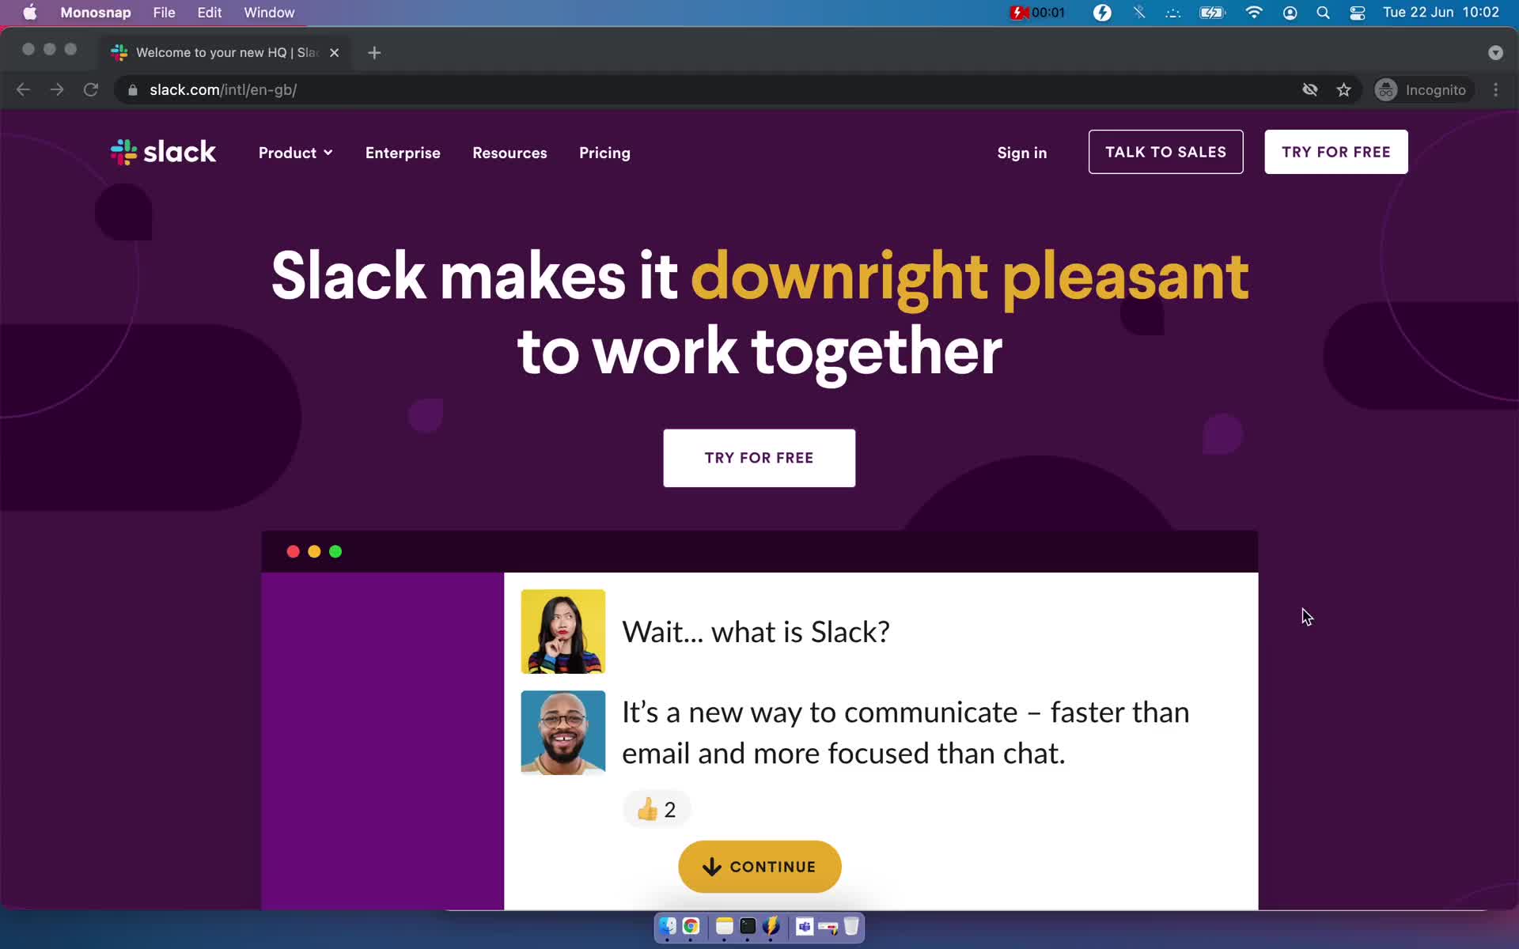Open the Monosnap menu
Screen dimensions: 1519x949
[x=96, y=12]
